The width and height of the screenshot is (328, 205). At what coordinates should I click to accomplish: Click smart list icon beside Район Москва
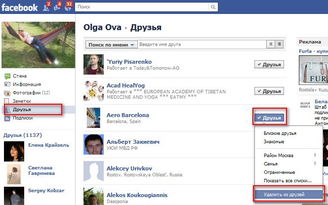[315, 155]
